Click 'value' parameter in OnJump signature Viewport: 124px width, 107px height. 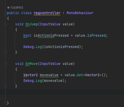68,24
